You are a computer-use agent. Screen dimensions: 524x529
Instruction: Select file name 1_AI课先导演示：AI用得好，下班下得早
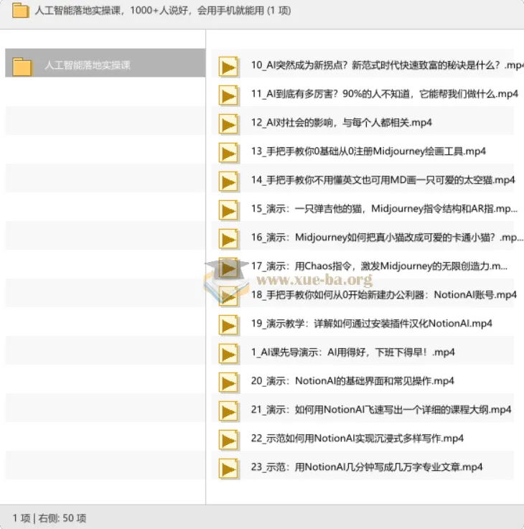click(x=353, y=352)
